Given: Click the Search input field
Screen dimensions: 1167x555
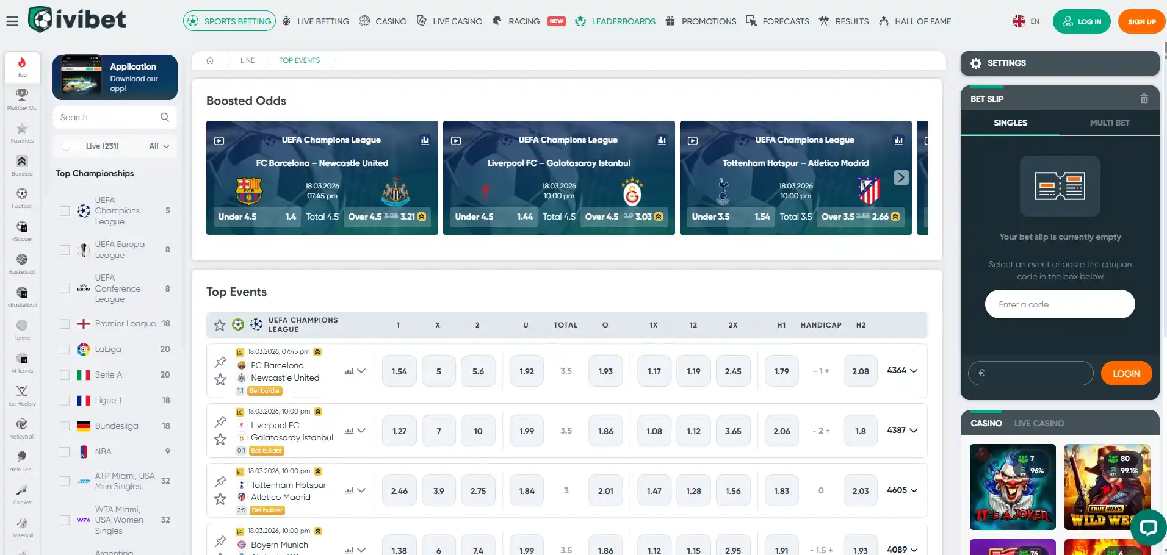Looking at the screenshot, I should 115,117.
